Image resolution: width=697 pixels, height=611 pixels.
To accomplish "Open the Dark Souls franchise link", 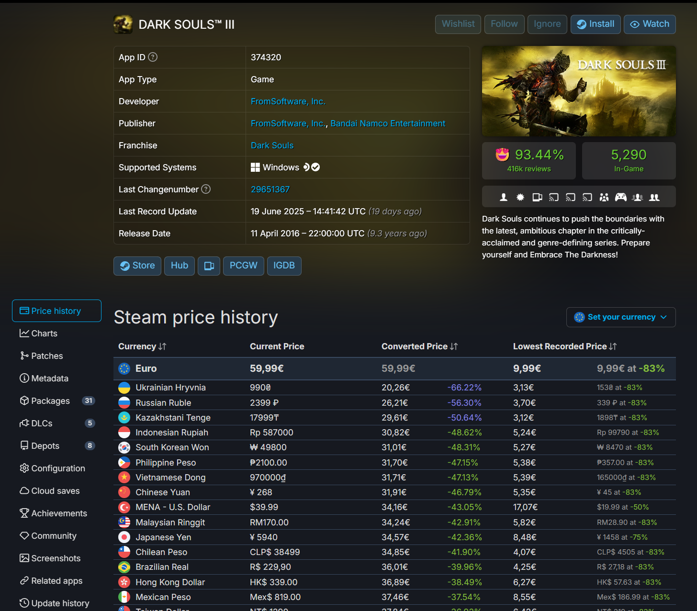I will point(272,145).
